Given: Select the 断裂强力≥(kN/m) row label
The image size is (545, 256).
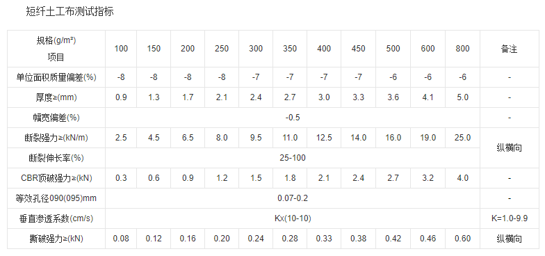Looking at the screenshot, I should 56,138.
